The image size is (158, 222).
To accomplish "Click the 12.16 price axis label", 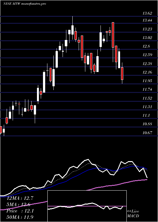I will tap(147, 72).
